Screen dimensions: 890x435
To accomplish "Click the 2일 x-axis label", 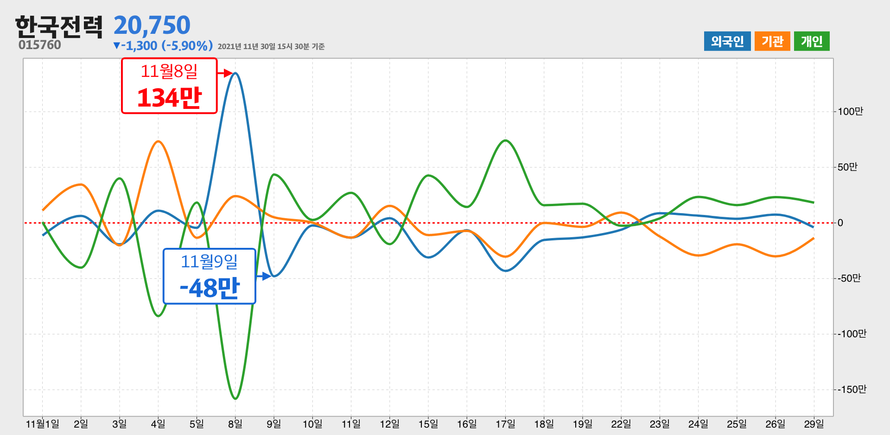I will click(x=81, y=424).
